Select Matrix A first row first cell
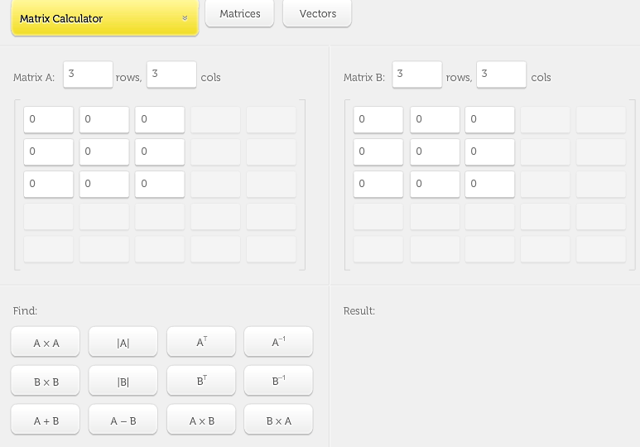The width and height of the screenshot is (640, 447). point(48,119)
